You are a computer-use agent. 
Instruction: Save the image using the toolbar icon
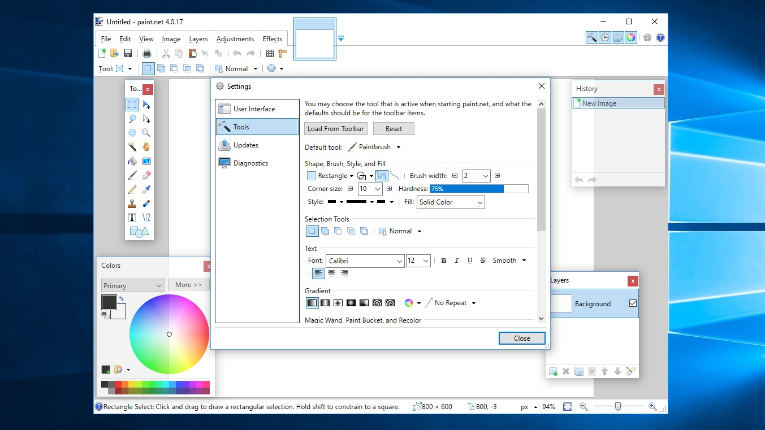point(128,53)
